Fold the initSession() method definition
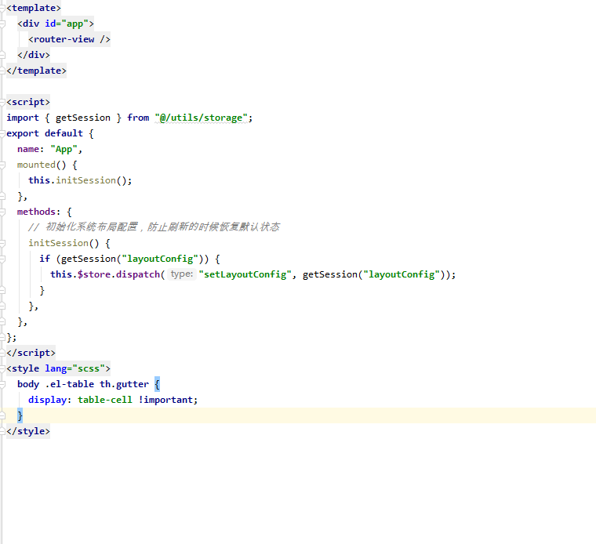The height and width of the screenshot is (544, 596). pyautogui.click(x=2, y=243)
